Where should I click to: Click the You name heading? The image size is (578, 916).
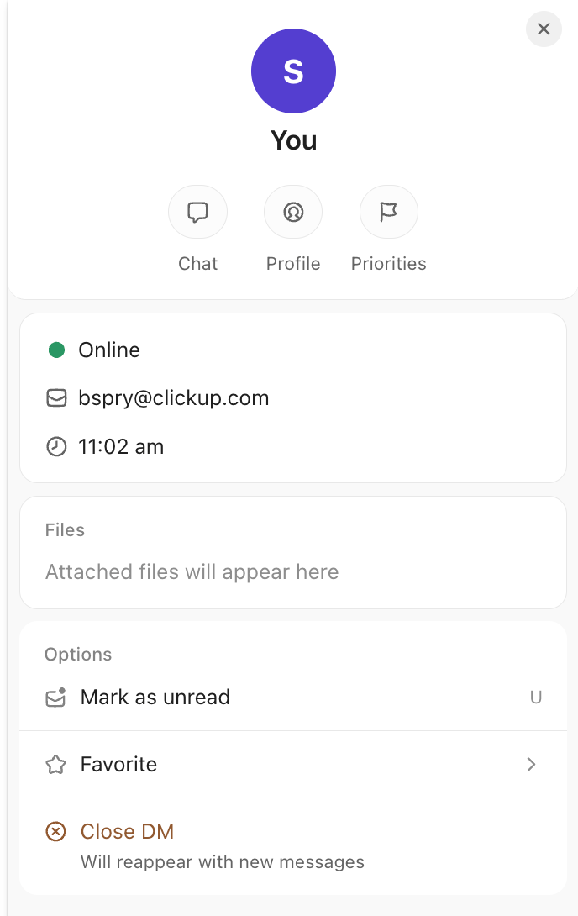[x=294, y=140]
